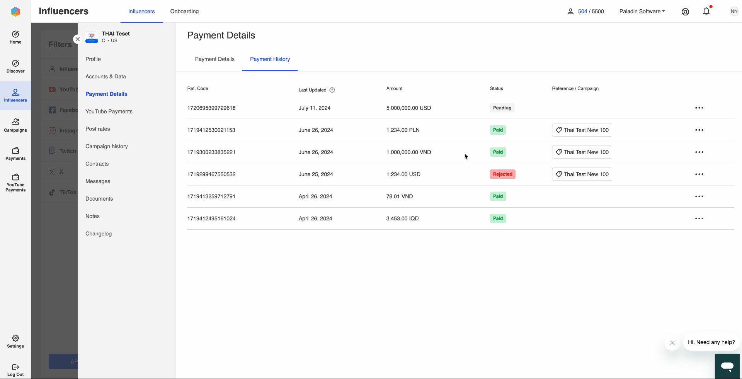Expand the Paladin Software account dropdown
This screenshot has height=379, width=742.
(x=642, y=12)
